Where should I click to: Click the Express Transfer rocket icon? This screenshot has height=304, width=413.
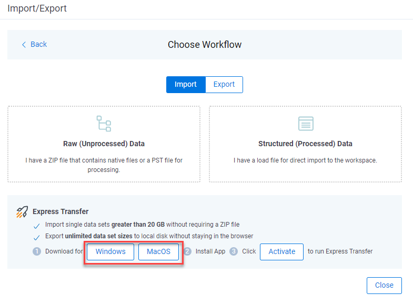click(22, 212)
